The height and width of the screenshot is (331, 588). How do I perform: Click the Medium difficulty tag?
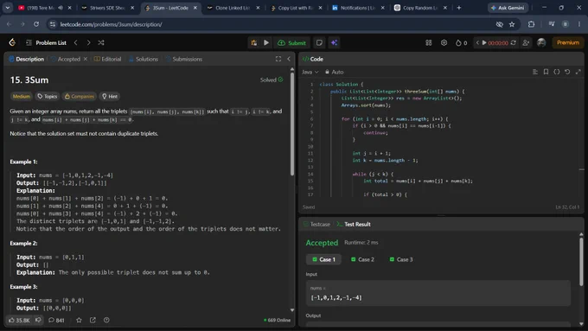click(x=22, y=96)
